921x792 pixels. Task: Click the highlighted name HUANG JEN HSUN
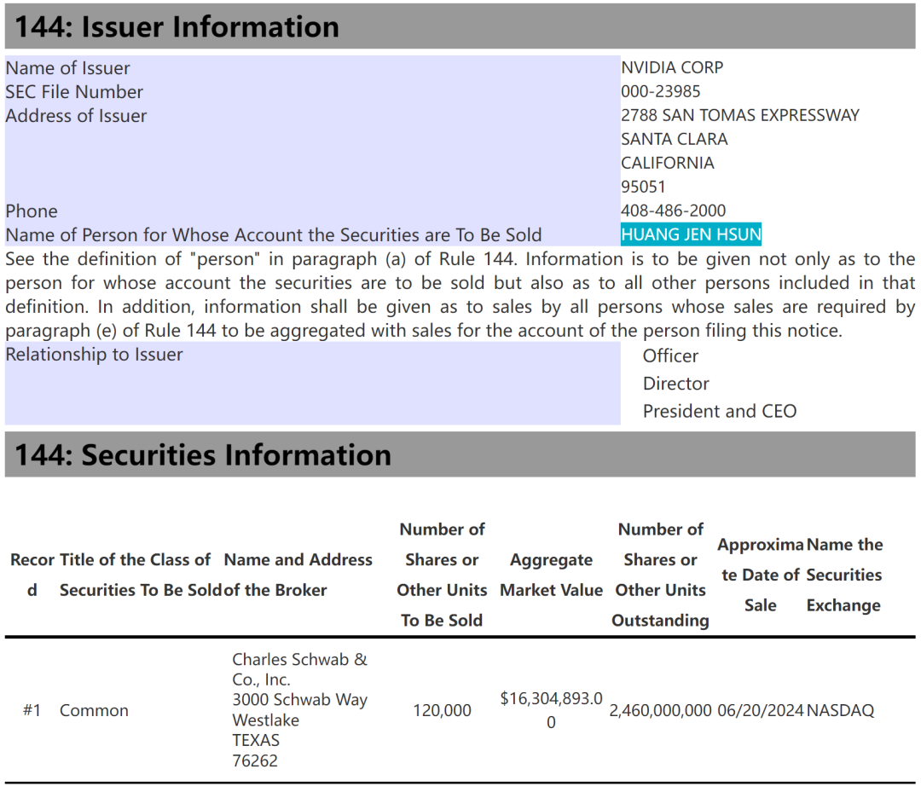click(691, 234)
